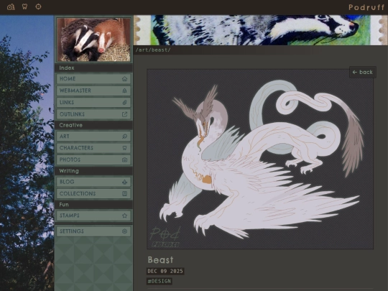The width and height of the screenshot is (388, 291).
Task: Open the WEBMASTER page
Action: [x=93, y=91]
